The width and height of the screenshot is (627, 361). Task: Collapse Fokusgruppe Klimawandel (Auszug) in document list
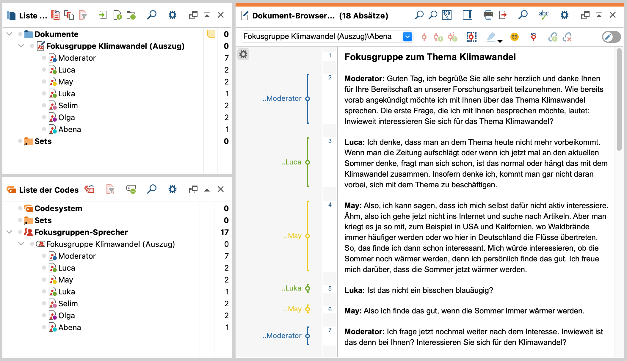tap(21, 46)
